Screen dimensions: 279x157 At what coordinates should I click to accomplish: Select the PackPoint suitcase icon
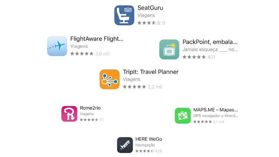tap(169, 49)
